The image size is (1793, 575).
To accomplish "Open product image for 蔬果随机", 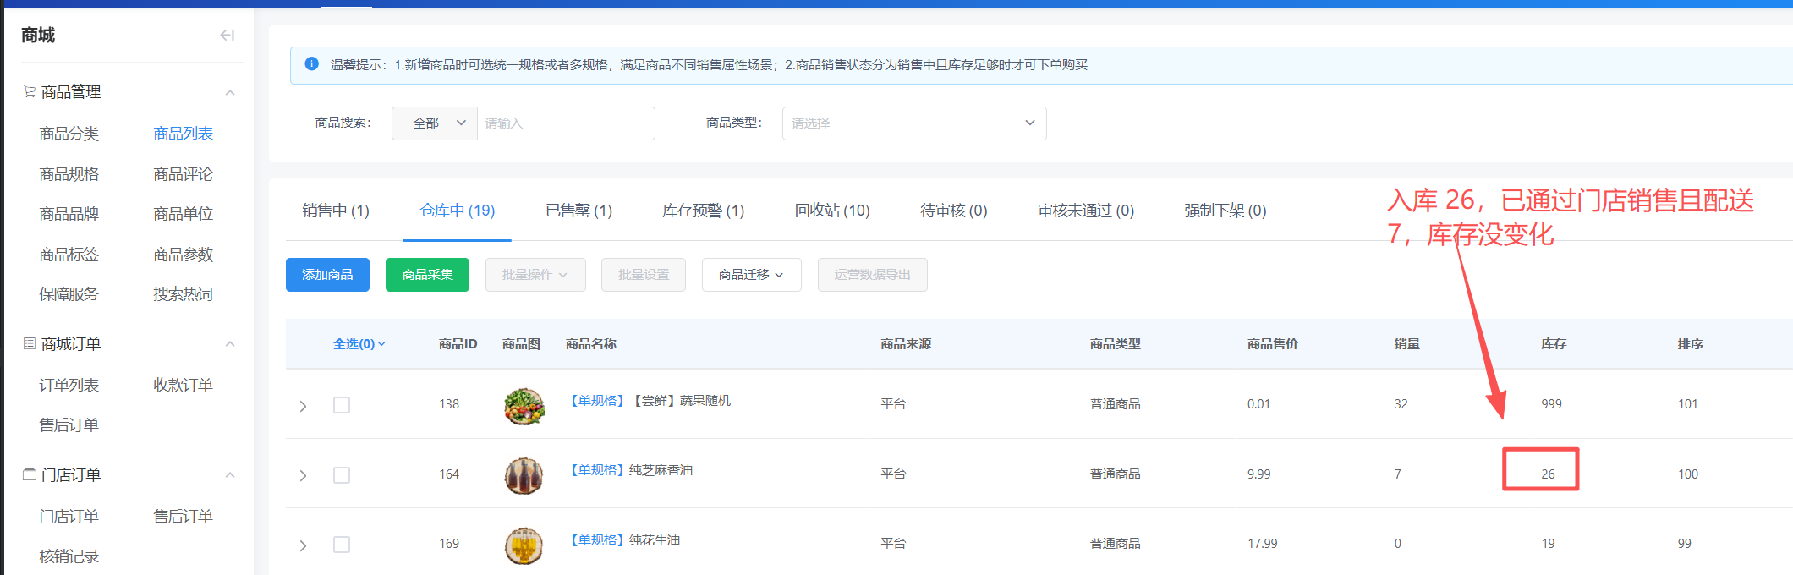I will pyautogui.click(x=524, y=405).
